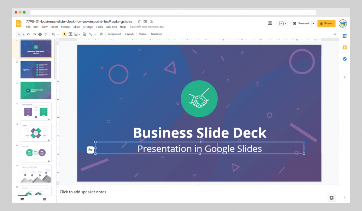Screen dimensions: 362x211
Task: Open the Tasks side panel icon
Action: pyautogui.click(x=344, y=59)
